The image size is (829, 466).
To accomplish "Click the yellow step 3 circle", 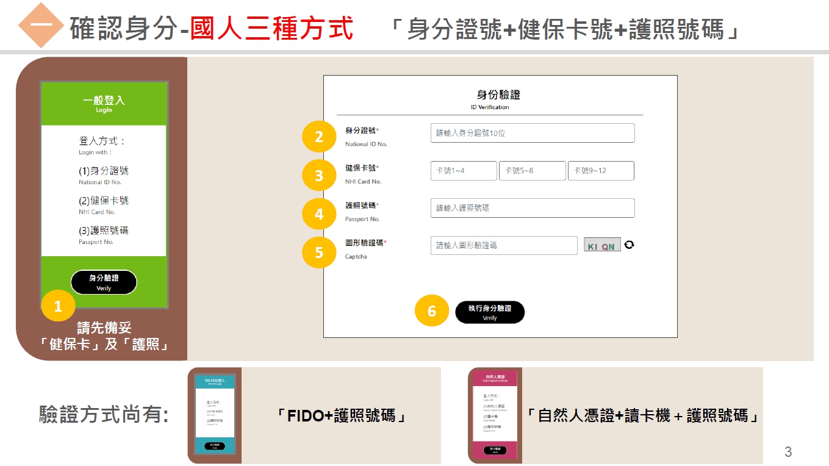I will click(319, 176).
